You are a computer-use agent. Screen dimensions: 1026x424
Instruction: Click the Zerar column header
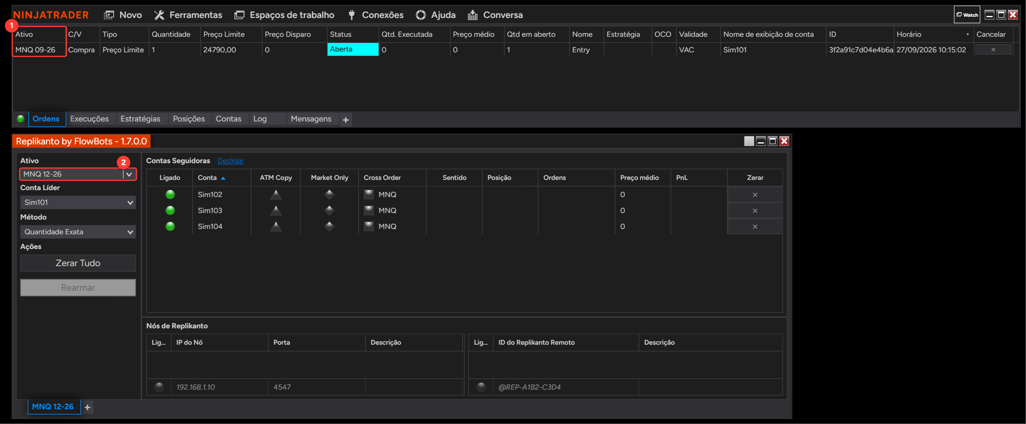(x=755, y=178)
